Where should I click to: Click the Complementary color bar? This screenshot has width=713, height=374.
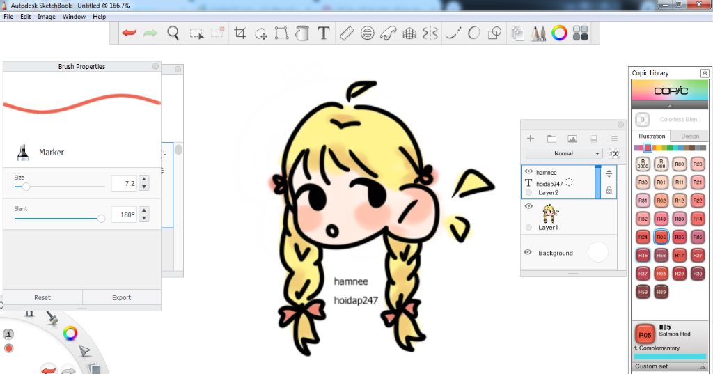tap(671, 357)
